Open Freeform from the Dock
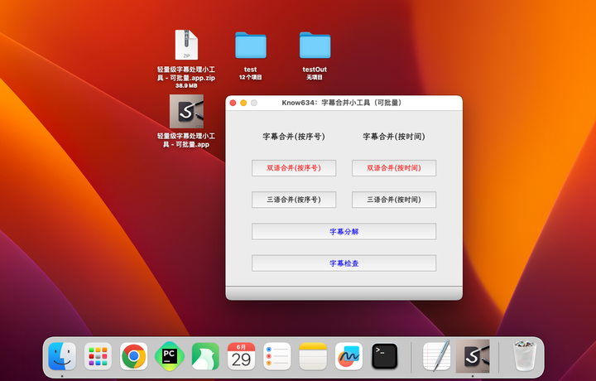The height and width of the screenshot is (381, 596). pos(348,356)
